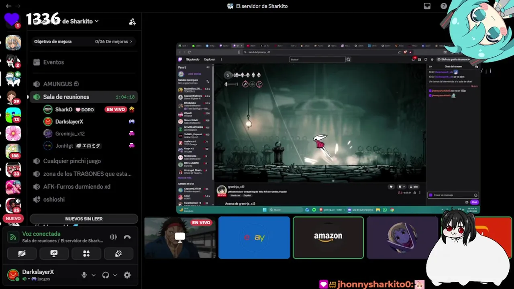Toggle camera on or off
Image resolution: width=514 pixels, height=289 pixels.
click(22, 254)
